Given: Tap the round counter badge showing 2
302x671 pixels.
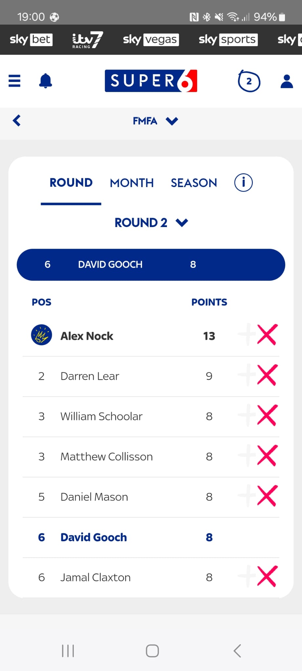Looking at the screenshot, I should click(249, 81).
